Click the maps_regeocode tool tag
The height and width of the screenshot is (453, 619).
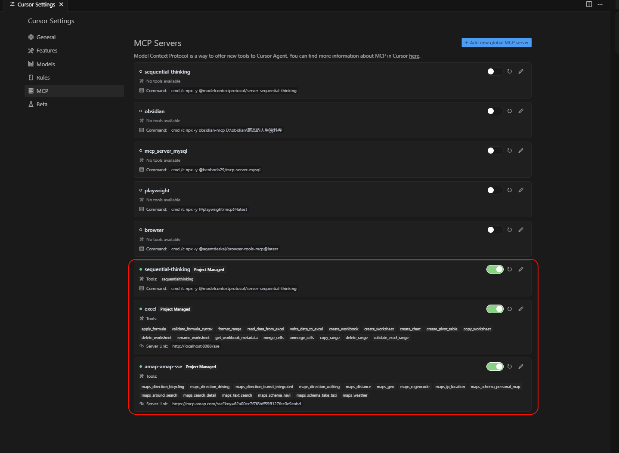[415, 387]
